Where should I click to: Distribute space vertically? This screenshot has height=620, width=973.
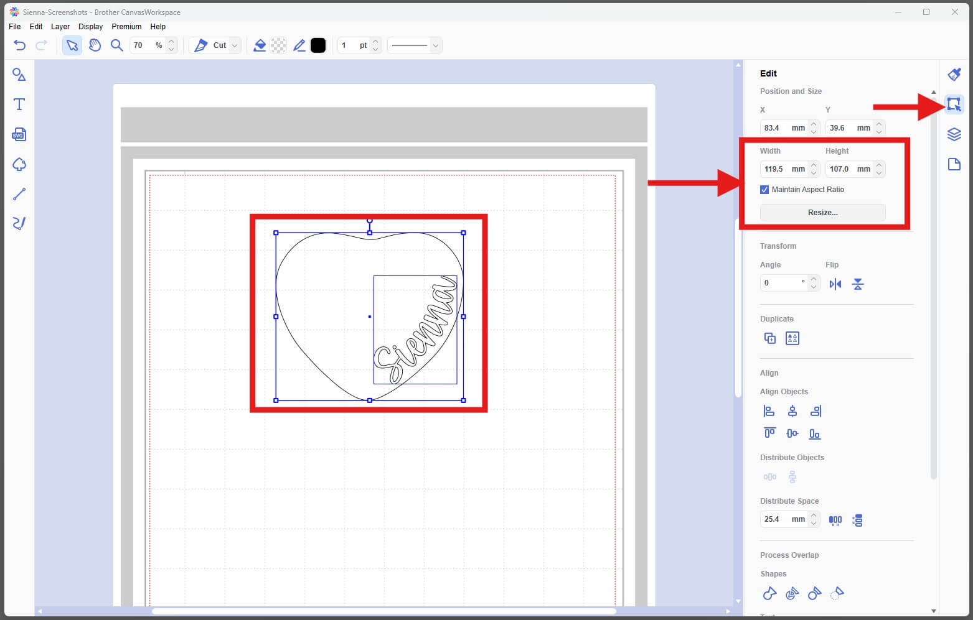[858, 520]
